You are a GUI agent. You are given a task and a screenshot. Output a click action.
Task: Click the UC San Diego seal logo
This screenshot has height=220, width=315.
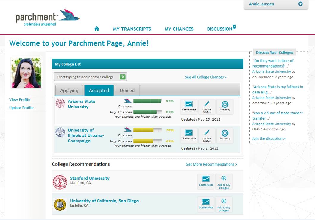coord(60,205)
